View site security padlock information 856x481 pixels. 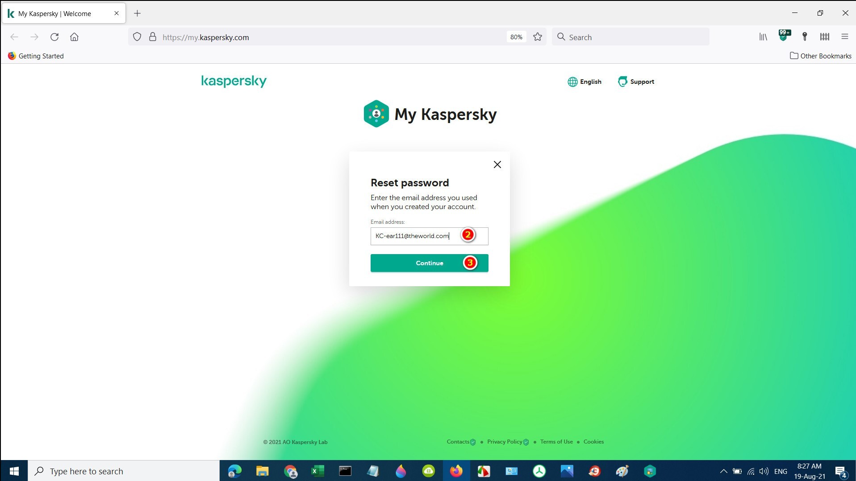coord(153,37)
